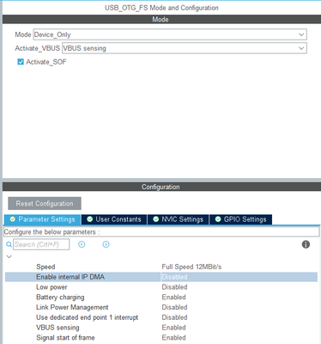Open the Activate_VBUS dropdown
The height and width of the screenshot is (344, 321).
click(185, 48)
